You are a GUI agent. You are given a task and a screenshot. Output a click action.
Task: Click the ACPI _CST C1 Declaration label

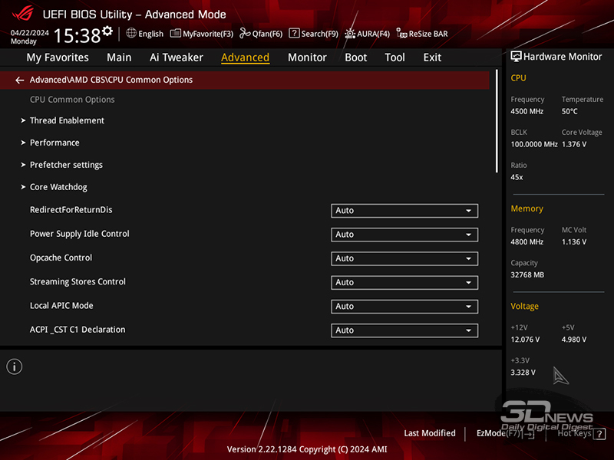tap(78, 330)
